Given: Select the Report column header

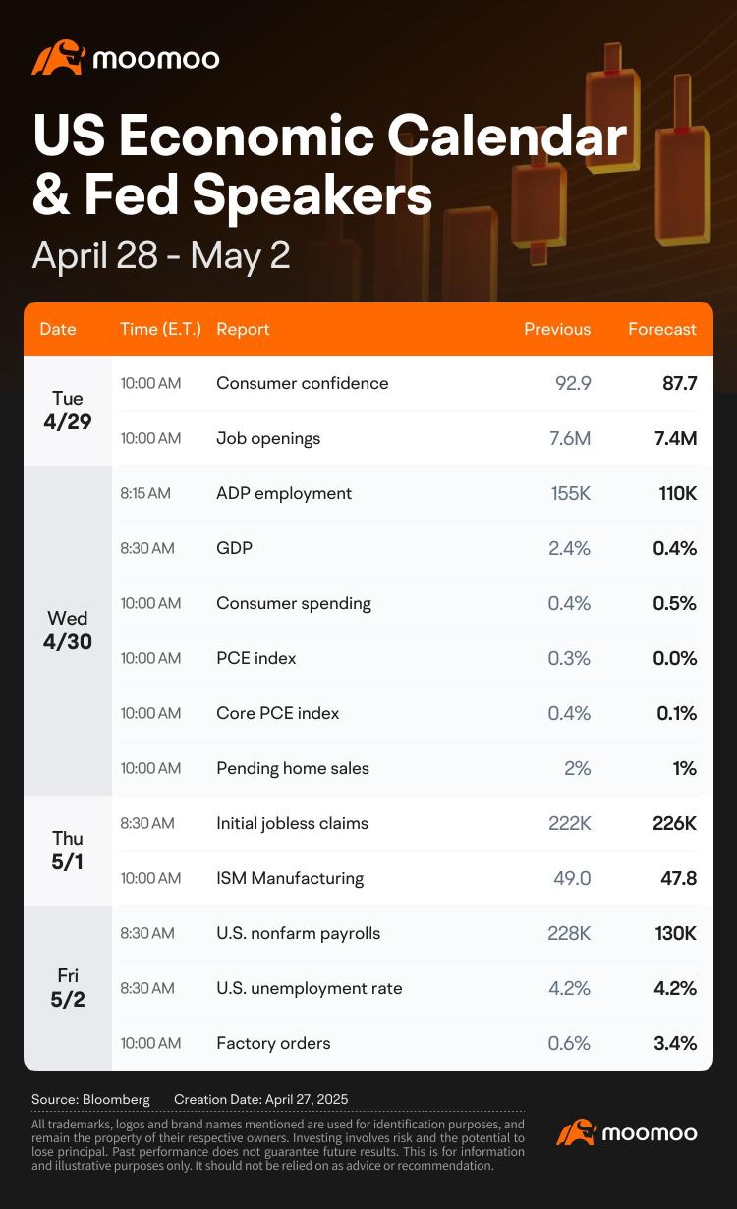Looking at the screenshot, I should [243, 329].
